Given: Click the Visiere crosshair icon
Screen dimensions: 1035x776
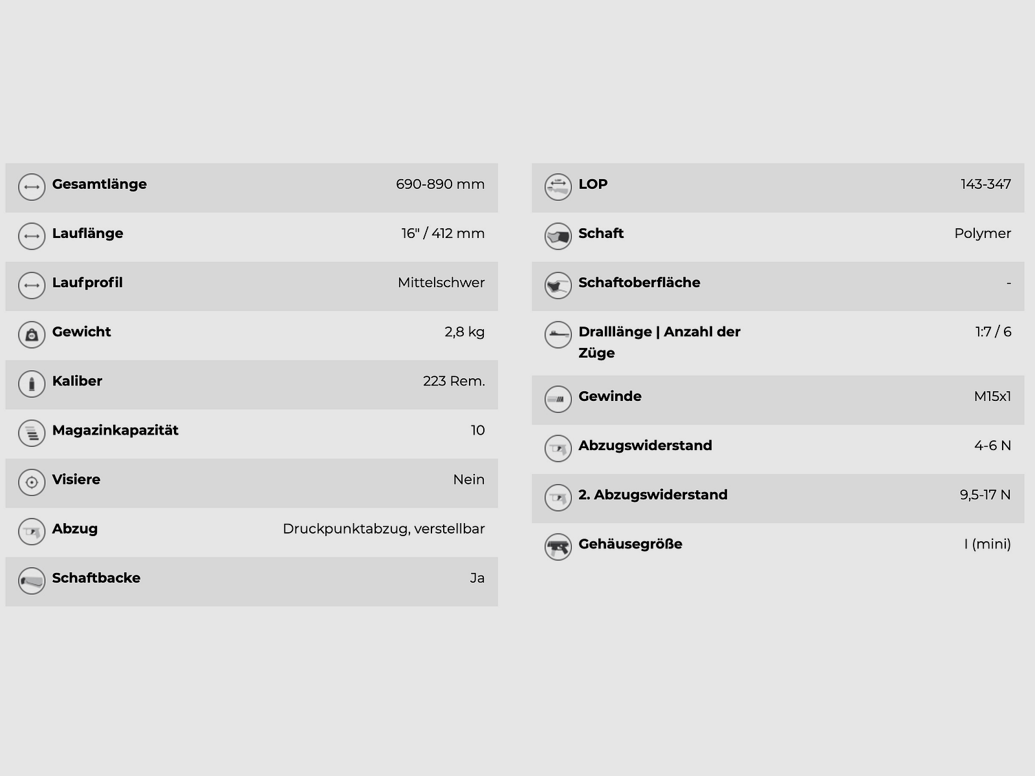Looking at the screenshot, I should point(32,482).
